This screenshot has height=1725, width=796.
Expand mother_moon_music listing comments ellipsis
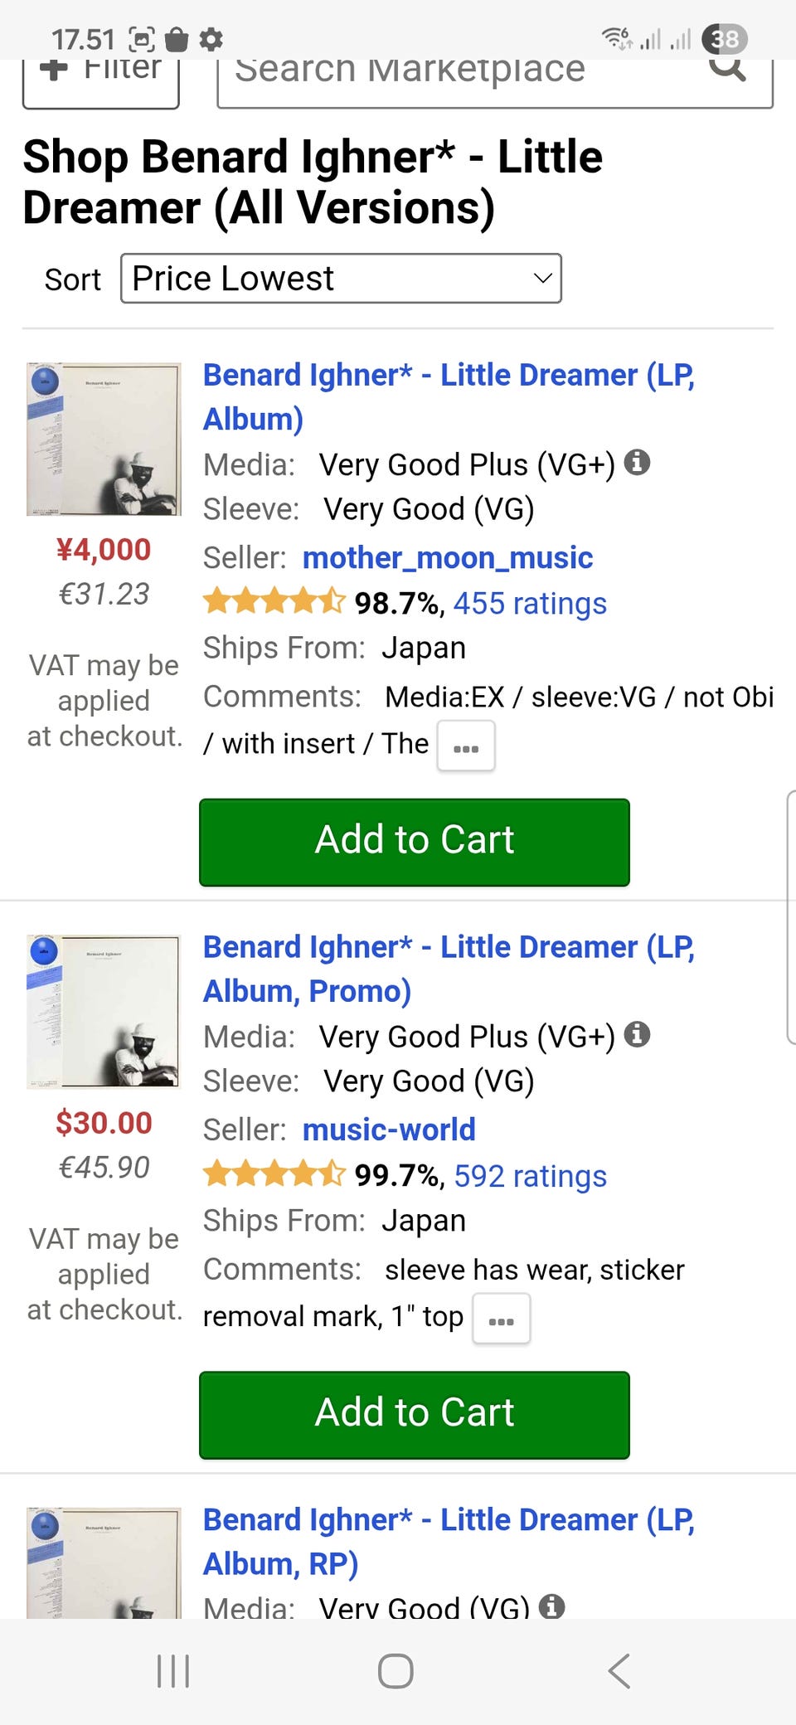point(466,746)
